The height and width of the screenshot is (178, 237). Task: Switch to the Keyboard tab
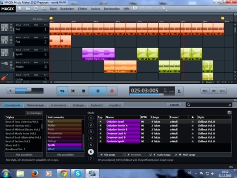coord(96,105)
